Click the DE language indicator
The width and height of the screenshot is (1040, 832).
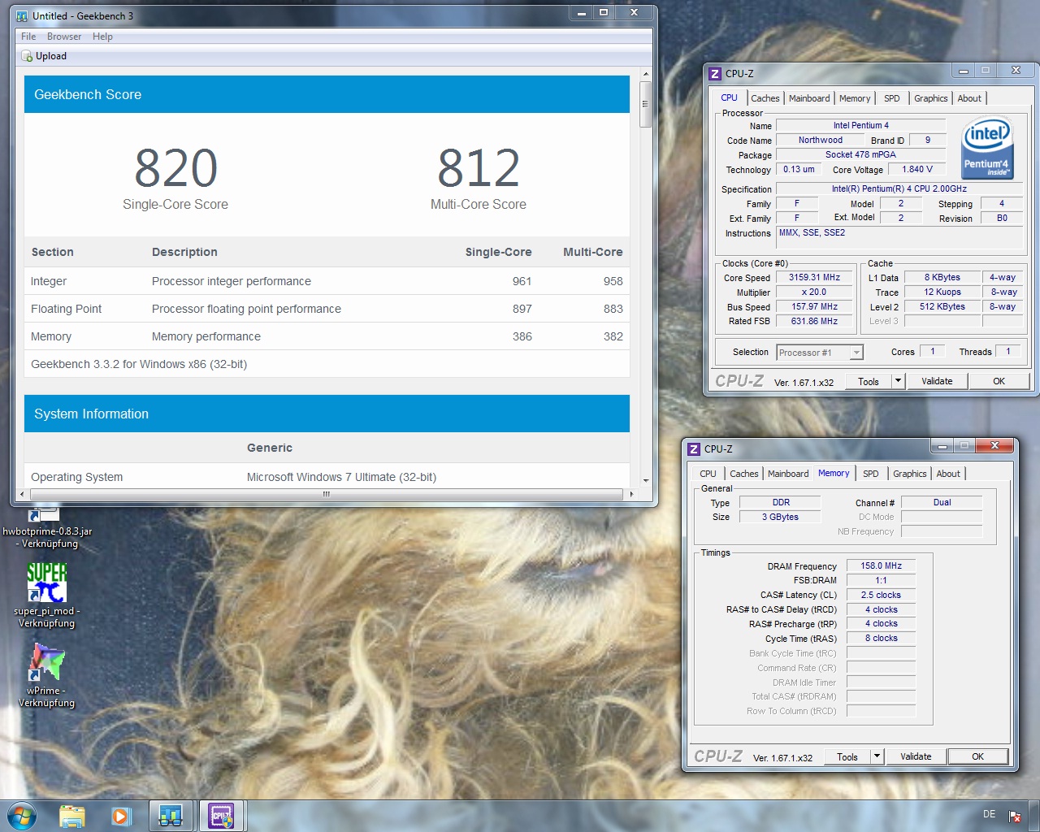tap(989, 814)
